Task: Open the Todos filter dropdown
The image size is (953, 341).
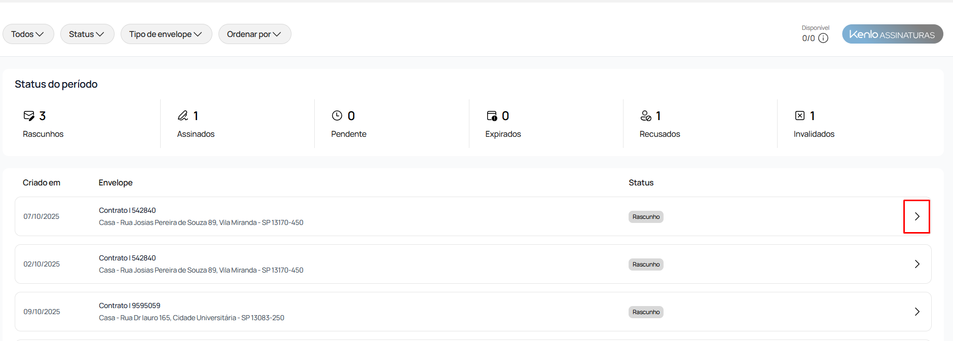Action: click(28, 34)
